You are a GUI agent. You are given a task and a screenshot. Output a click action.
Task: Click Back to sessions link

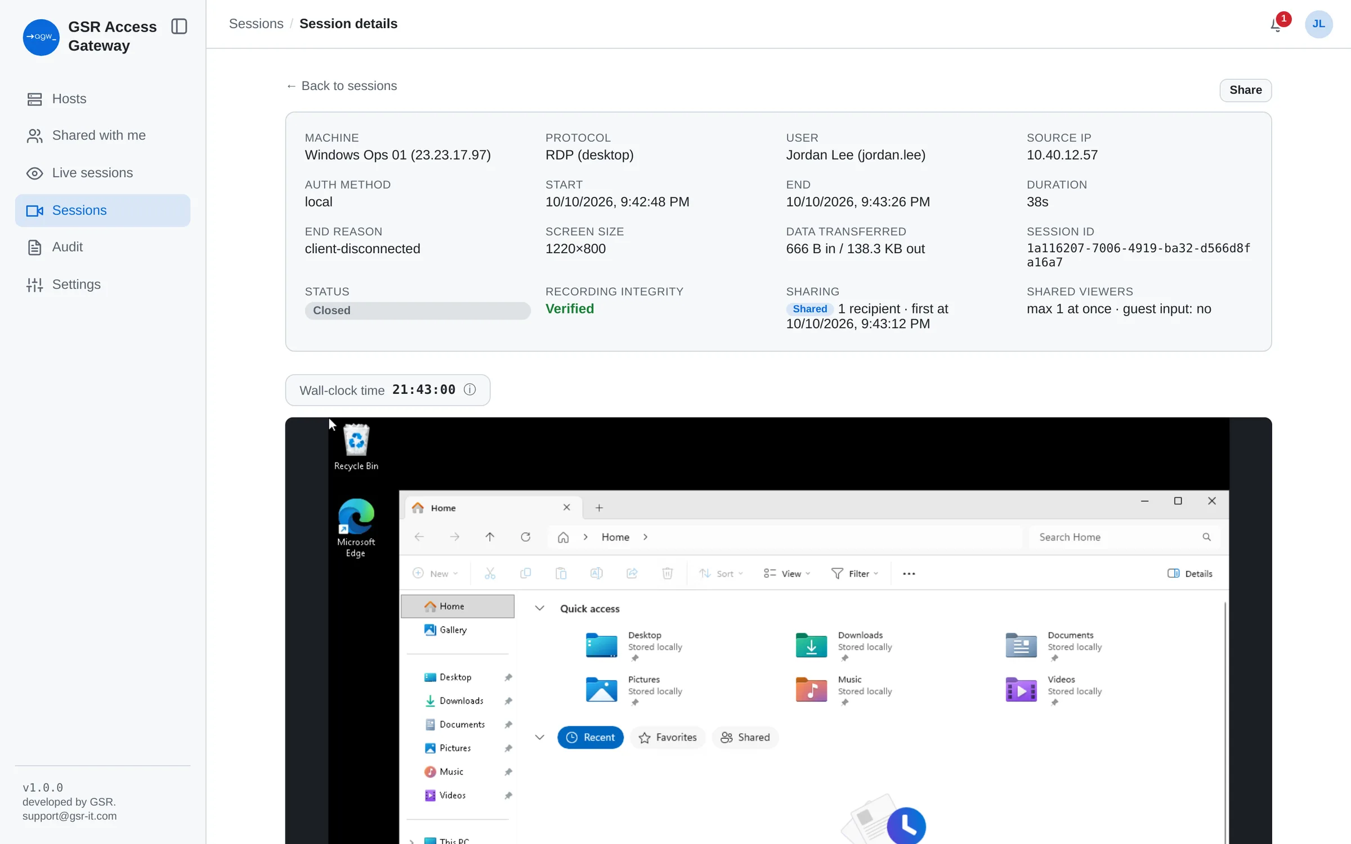coord(342,86)
